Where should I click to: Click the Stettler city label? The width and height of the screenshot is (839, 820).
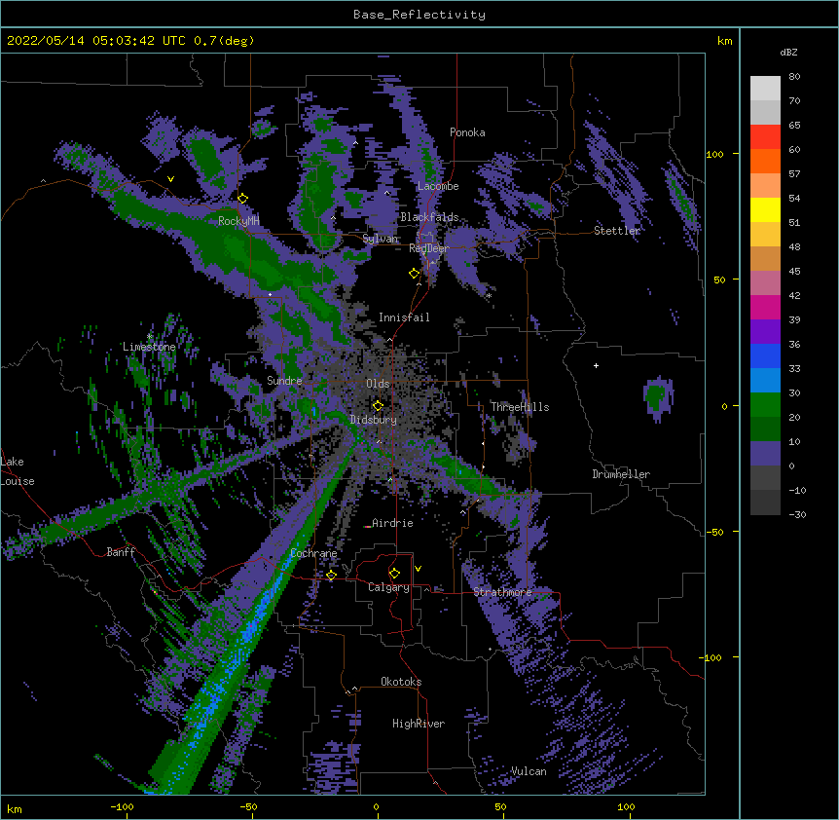(x=617, y=231)
